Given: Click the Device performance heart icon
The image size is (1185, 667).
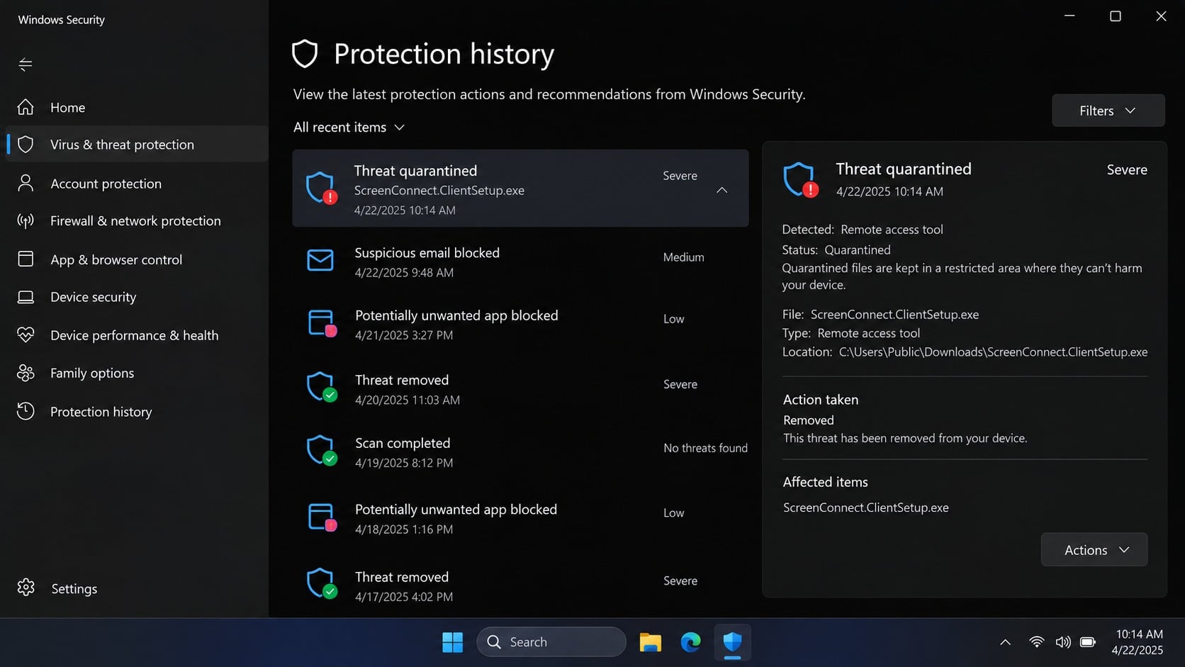Looking at the screenshot, I should pyautogui.click(x=26, y=335).
